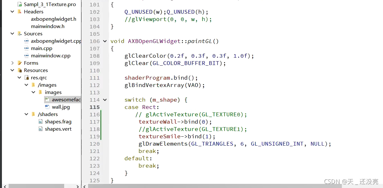Click the Headers folder icon
The height and width of the screenshot is (188, 383).
pos(20,12)
